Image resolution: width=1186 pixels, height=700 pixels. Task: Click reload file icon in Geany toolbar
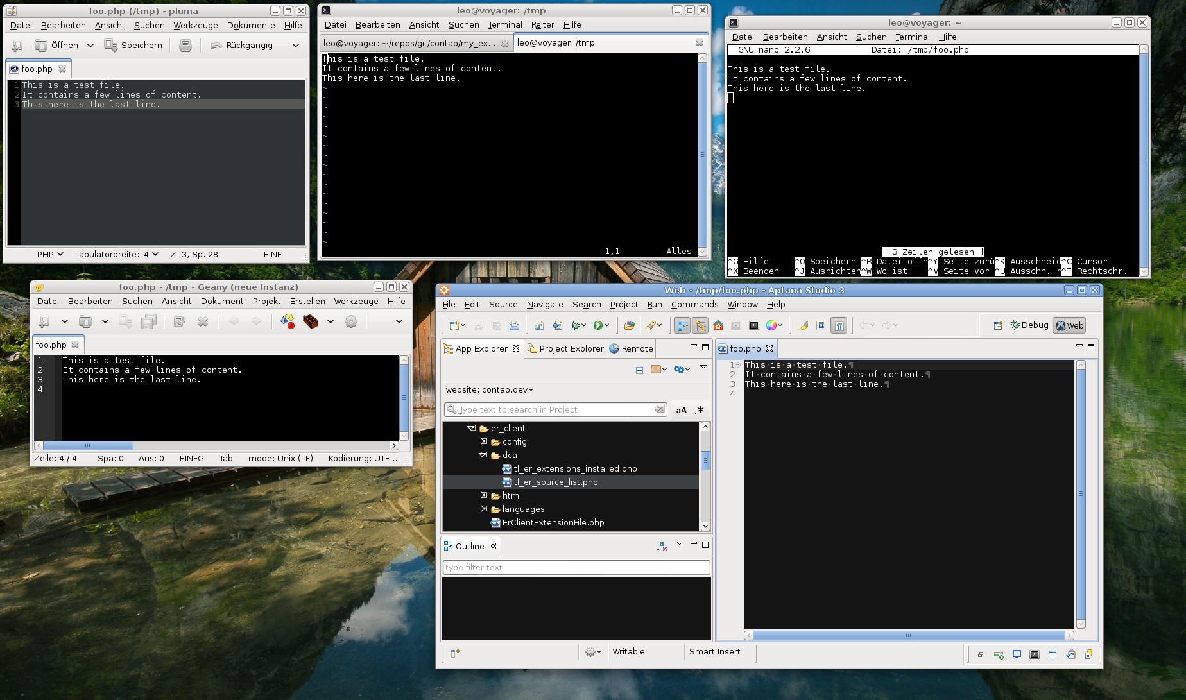pos(180,321)
